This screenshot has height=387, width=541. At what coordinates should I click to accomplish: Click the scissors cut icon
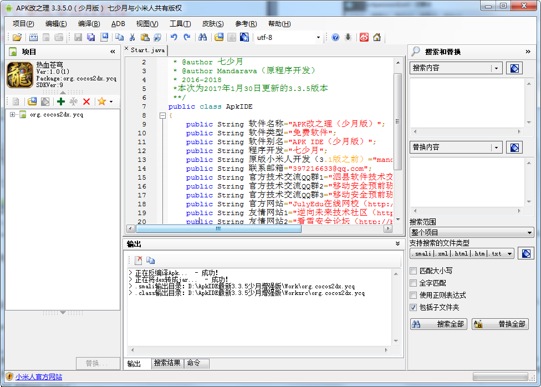coord(132,38)
